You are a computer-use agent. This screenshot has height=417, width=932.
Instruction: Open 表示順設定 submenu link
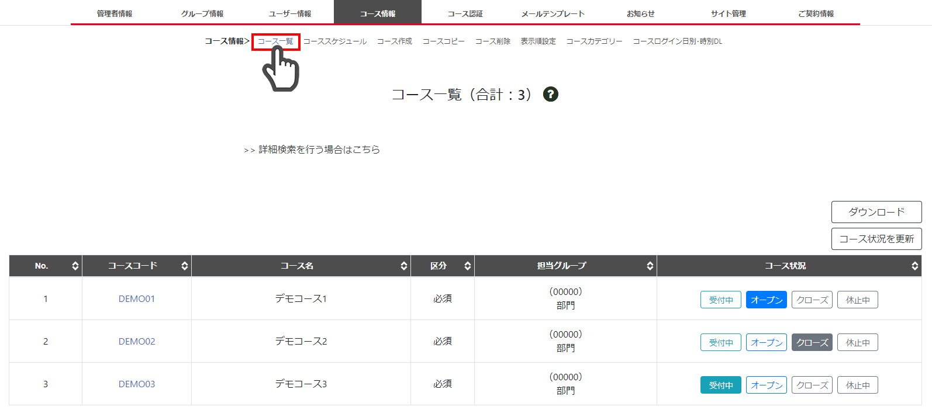click(x=539, y=41)
